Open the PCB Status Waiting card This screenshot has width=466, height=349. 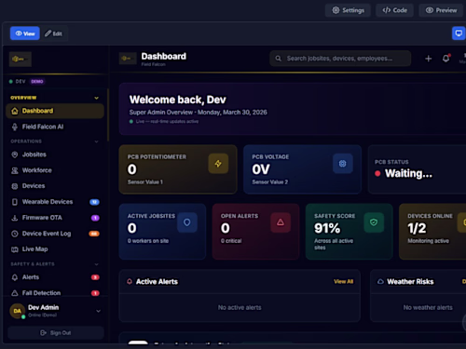click(417, 169)
